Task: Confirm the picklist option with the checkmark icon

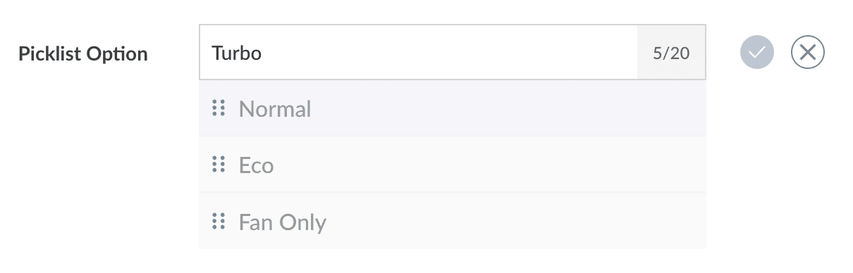Action: tap(757, 53)
